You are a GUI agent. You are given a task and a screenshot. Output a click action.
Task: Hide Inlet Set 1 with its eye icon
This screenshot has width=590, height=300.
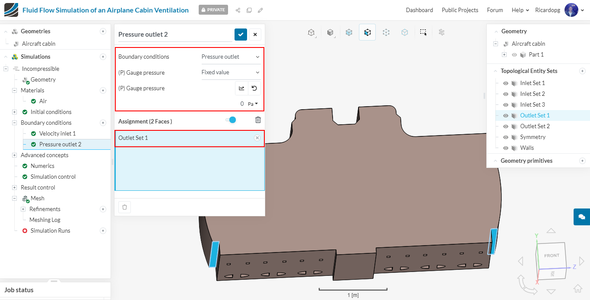click(x=506, y=83)
